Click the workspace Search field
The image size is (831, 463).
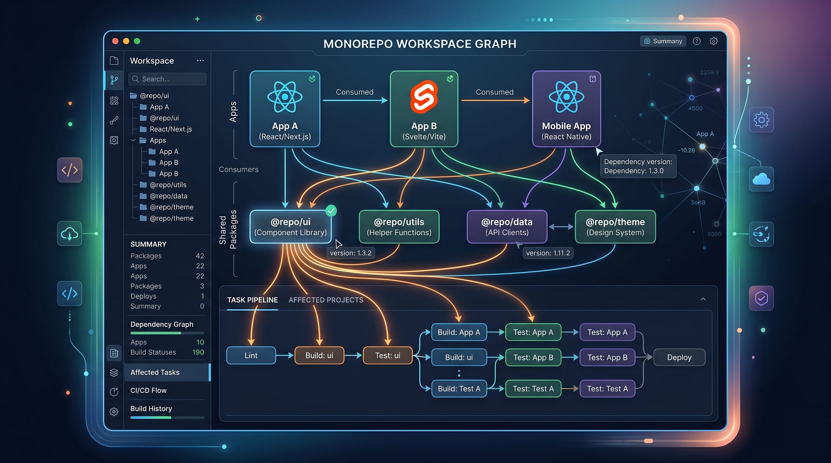tap(167, 79)
